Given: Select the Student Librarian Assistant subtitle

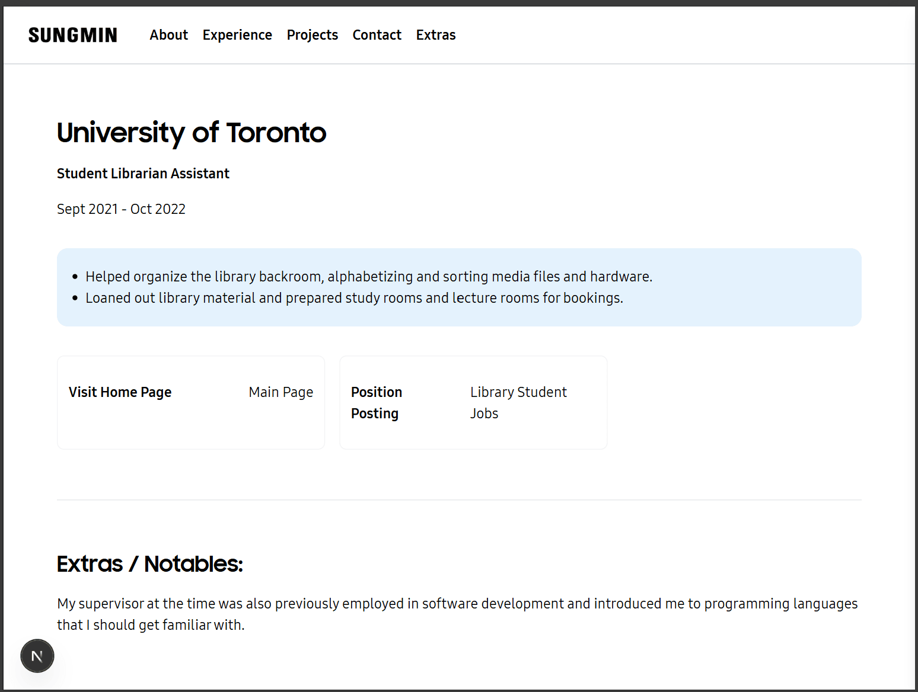Looking at the screenshot, I should (x=143, y=174).
